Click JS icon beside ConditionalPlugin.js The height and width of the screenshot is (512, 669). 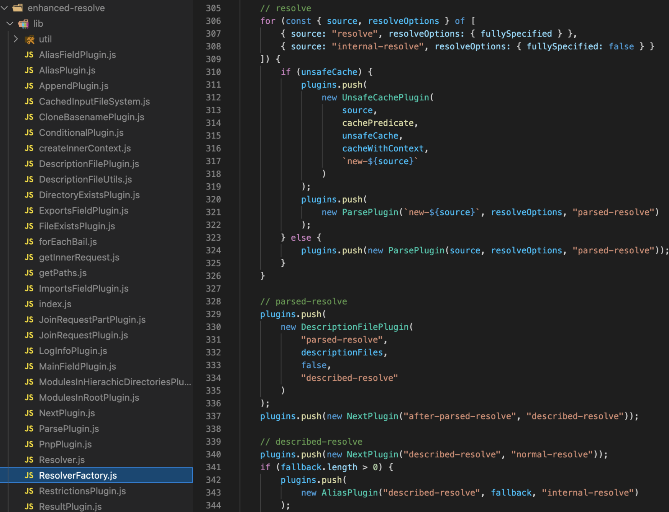coord(29,132)
